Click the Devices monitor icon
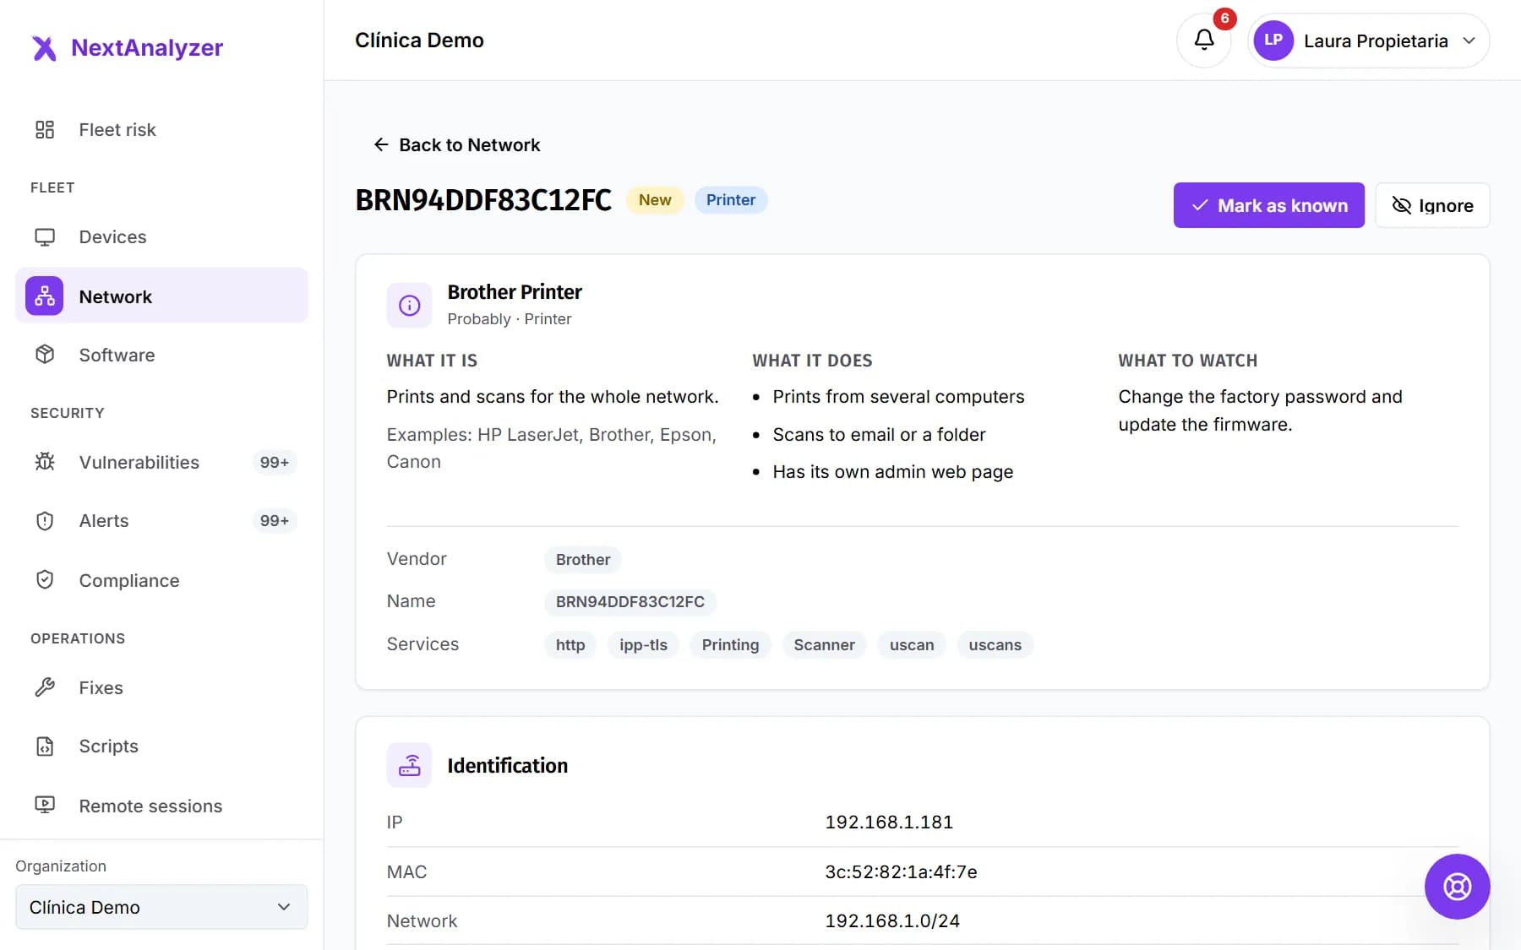This screenshot has height=950, width=1521. tap(45, 237)
